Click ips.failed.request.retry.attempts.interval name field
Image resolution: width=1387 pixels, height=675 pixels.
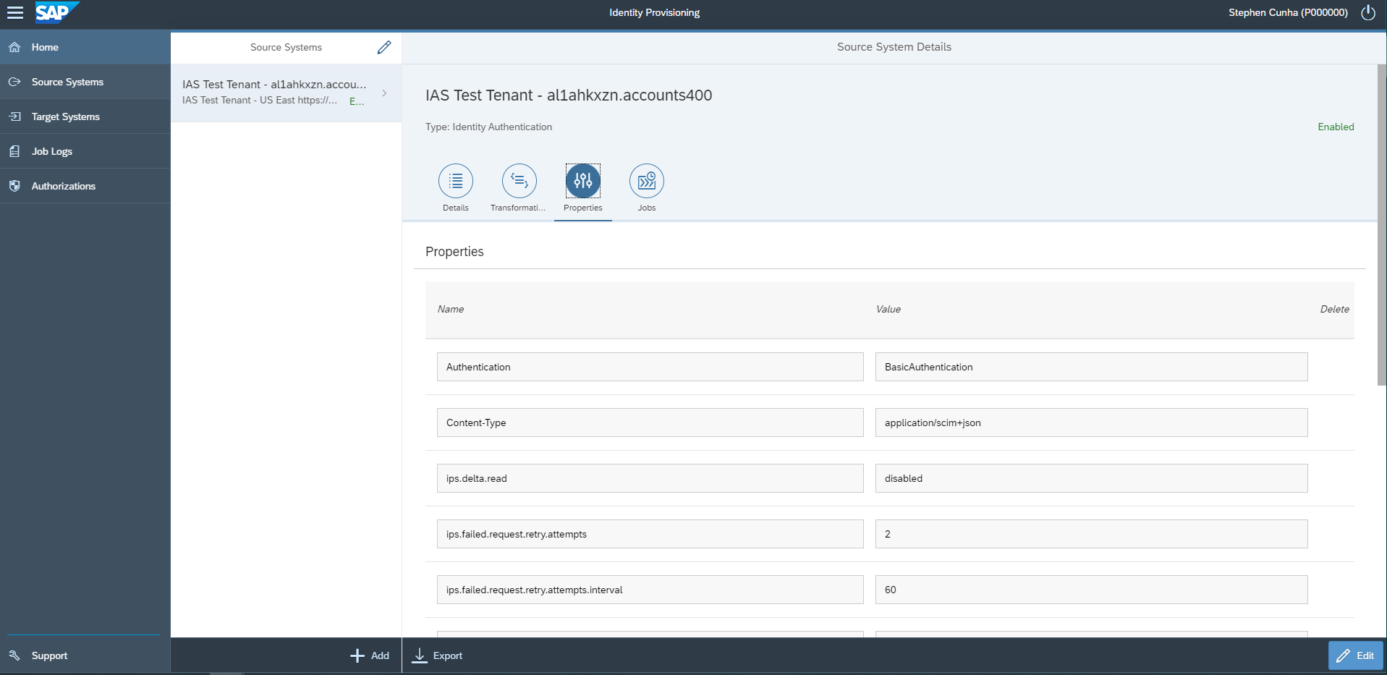pos(650,590)
